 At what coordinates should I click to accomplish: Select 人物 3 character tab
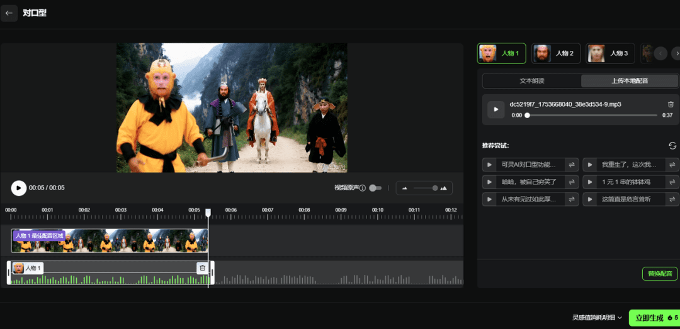pyautogui.click(x=610, y=53)
